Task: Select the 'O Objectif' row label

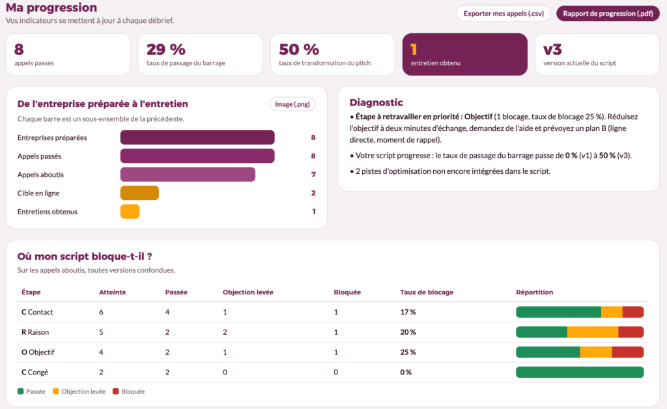Action: click(38, 352)
